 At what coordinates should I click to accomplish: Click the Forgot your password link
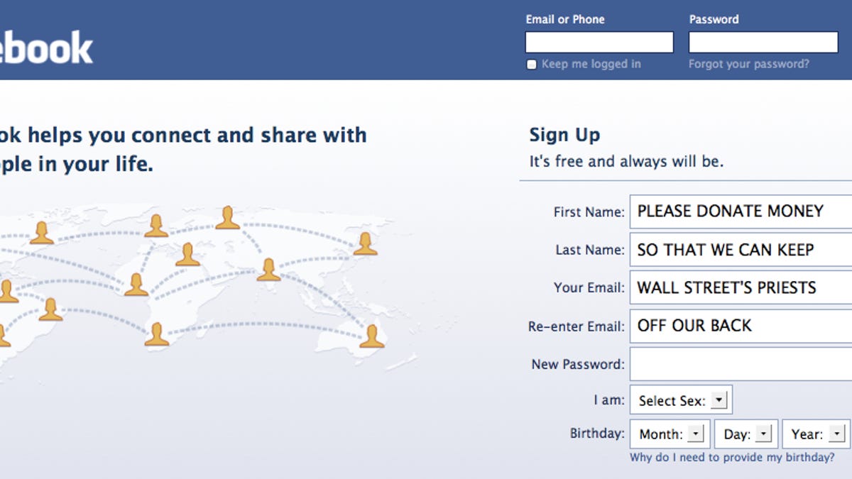coord(748,64)
